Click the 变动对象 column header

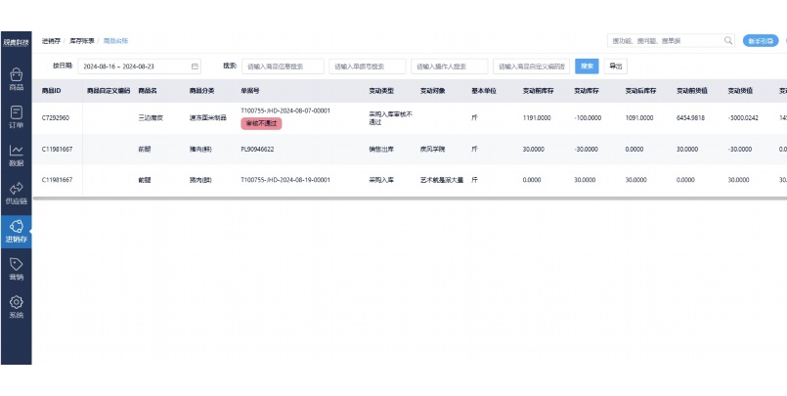tap(433, 91)
